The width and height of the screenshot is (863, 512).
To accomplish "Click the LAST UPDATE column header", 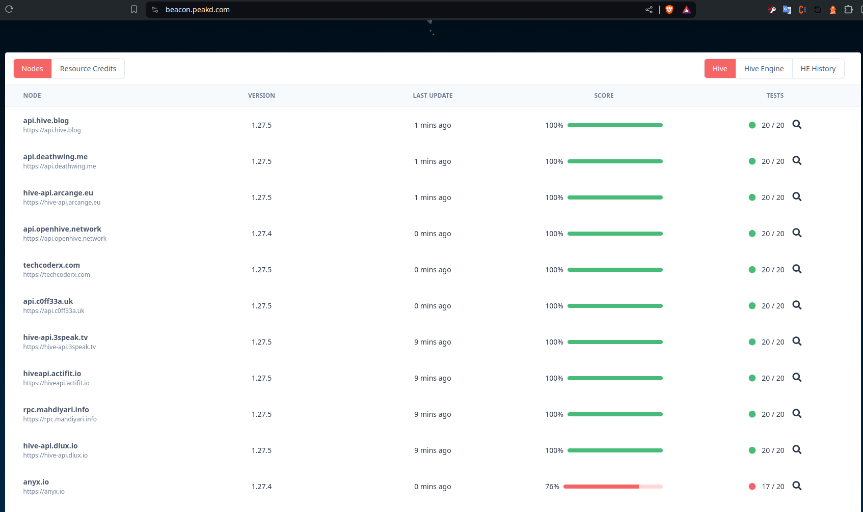I will pos(433,96).
